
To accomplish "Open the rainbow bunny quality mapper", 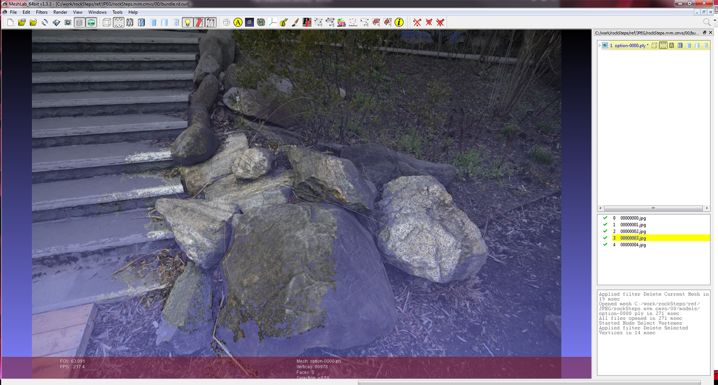I will 341,22.
